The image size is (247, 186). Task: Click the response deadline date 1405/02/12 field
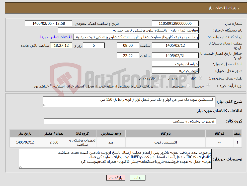pyautogui.click(x=175, y=45)
